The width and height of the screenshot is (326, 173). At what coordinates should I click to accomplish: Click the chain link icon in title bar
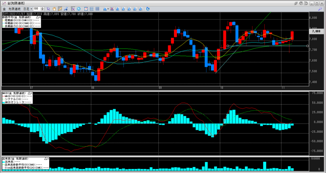point(296,3)
